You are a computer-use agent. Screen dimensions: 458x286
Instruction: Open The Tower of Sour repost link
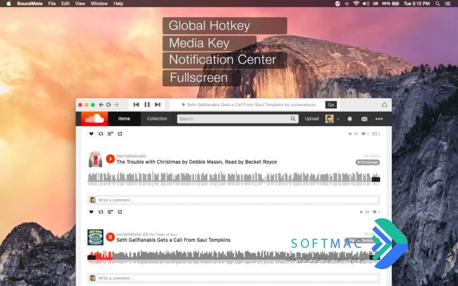163,234
